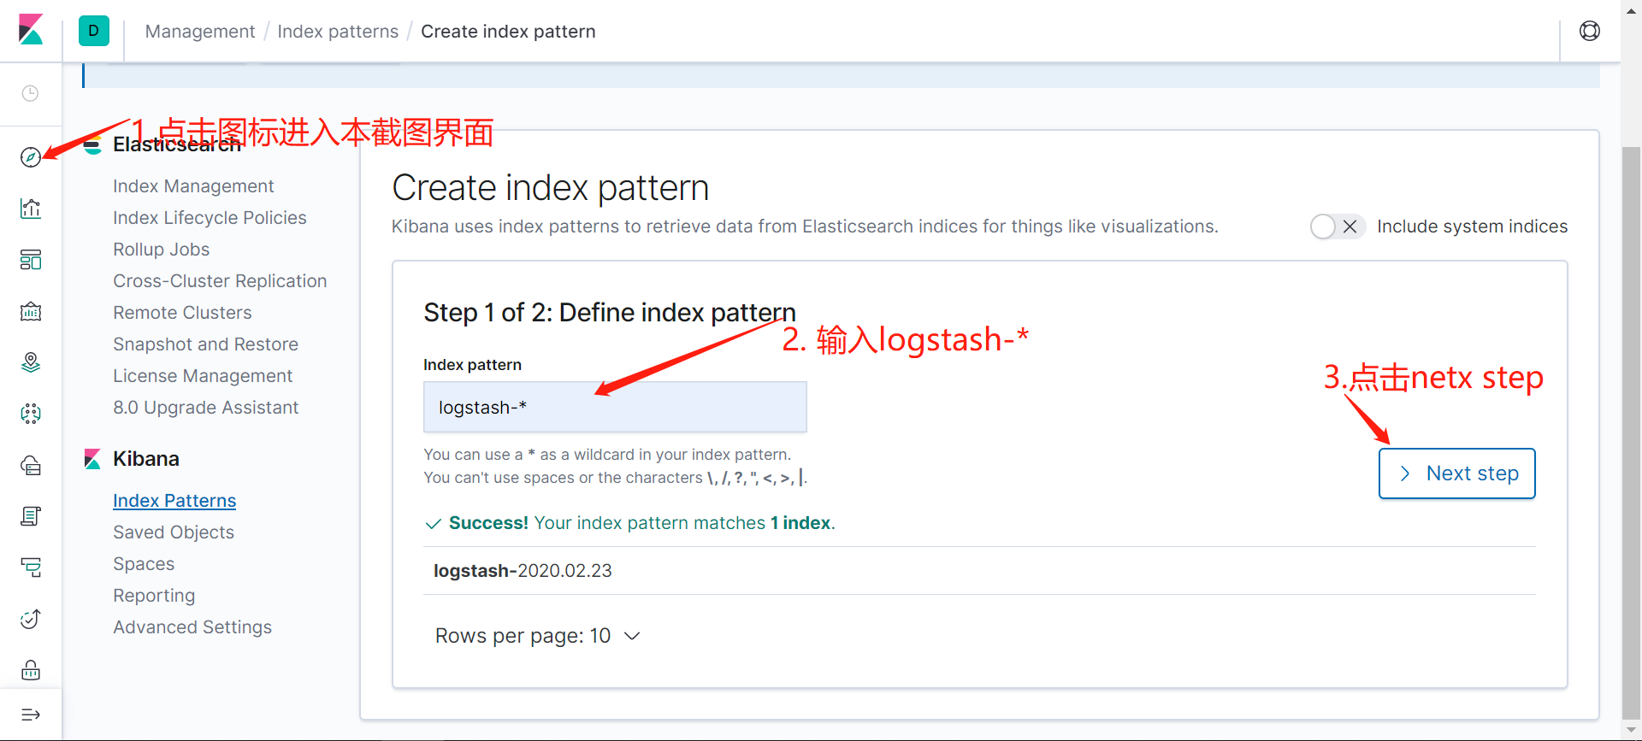This screenshot has height=741, width=1642.
Task: Click the Kibana logo in top corner
Action: 31,31
